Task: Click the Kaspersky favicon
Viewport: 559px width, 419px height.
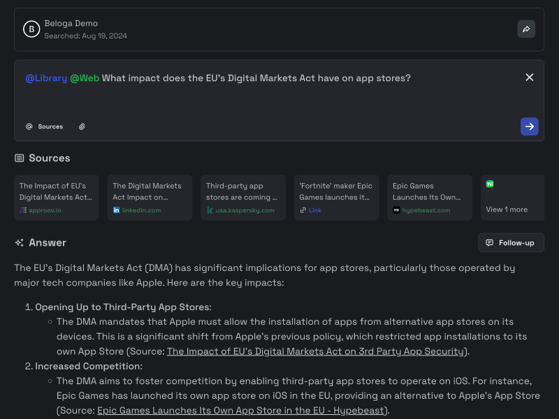Action: [x=210, y=210]
